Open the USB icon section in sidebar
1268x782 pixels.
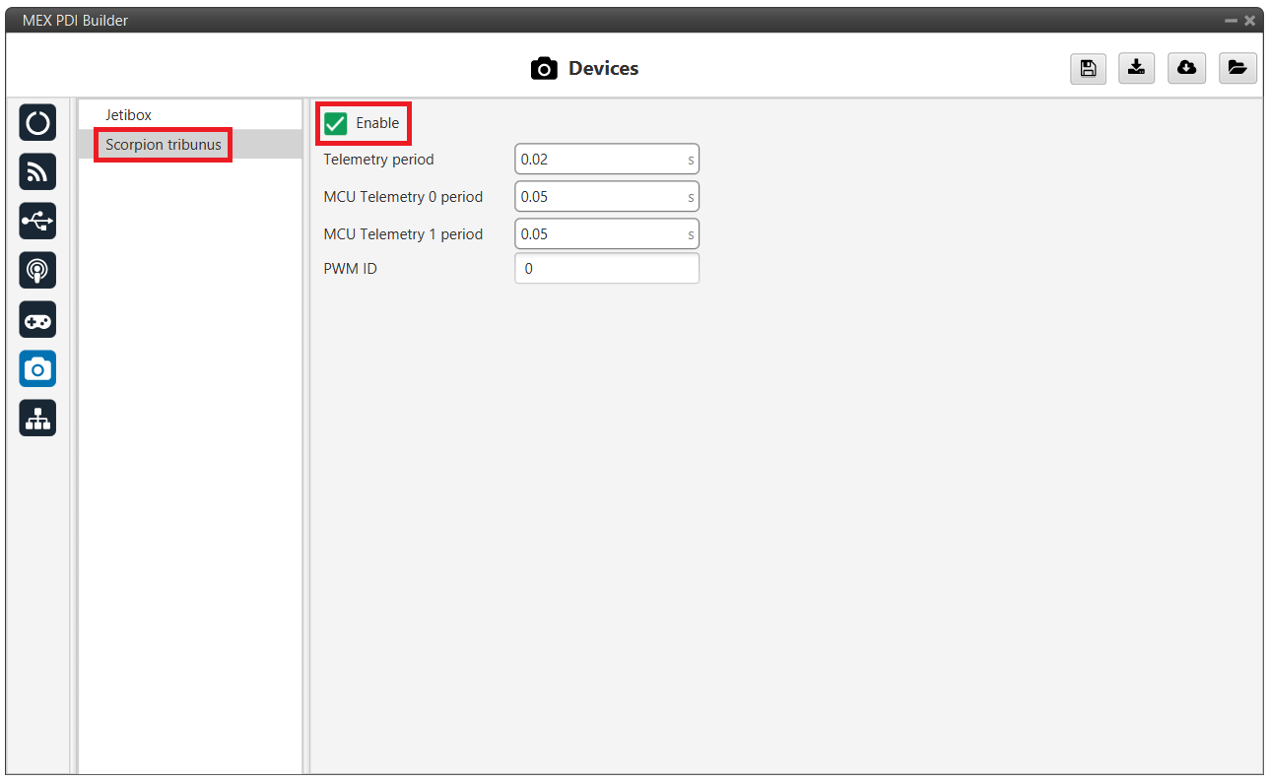(x=37, y=222)
